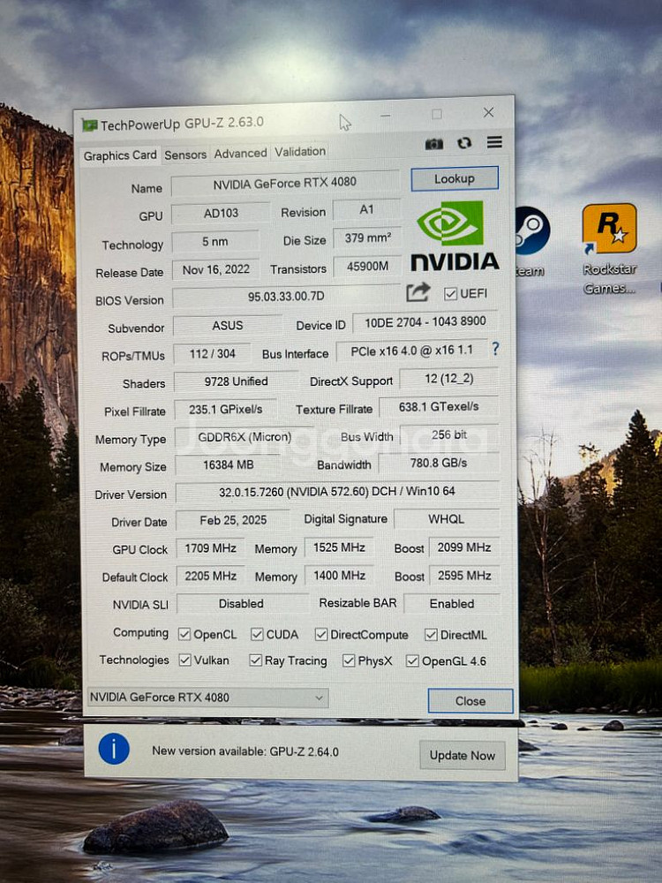Click the New version available GPU-Z 2.64.0 text
This screenshot has width=662, height=883.
tap(245, 751)
